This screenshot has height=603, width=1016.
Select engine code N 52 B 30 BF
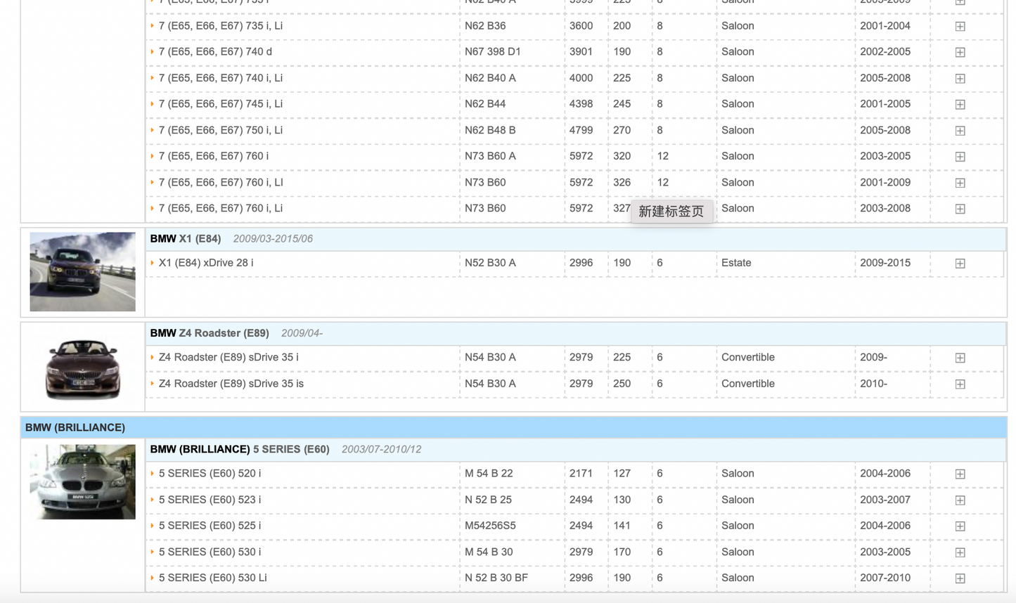tap(496, 578)
